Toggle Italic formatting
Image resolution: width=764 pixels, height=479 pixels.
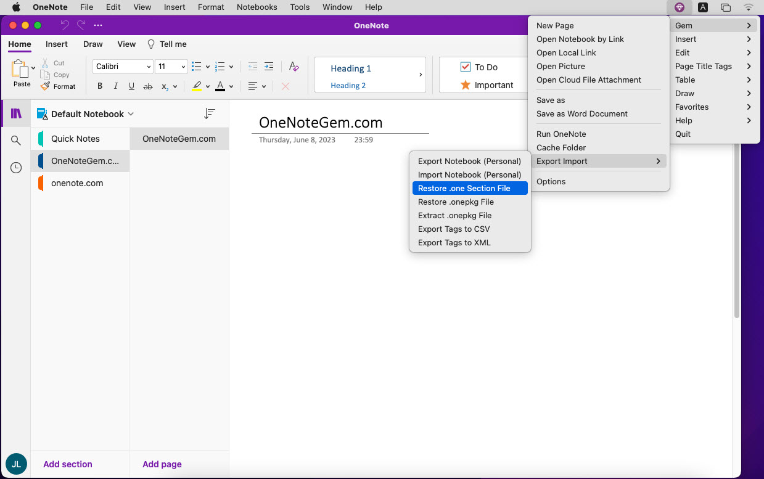115,86
